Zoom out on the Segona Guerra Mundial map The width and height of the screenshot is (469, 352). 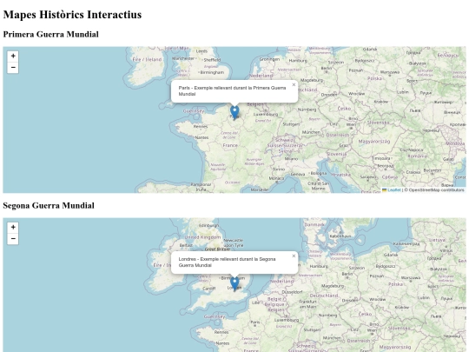coord(13,239)
